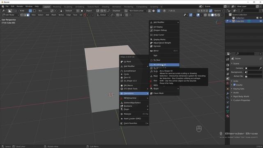Open Edit Mode dropdown
Image resolution: width=263 pixels, height=148 pixels.
click(10, 15)
